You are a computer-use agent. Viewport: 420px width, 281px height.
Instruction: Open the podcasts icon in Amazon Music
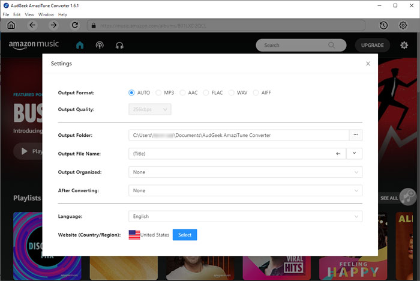[100, 45]
